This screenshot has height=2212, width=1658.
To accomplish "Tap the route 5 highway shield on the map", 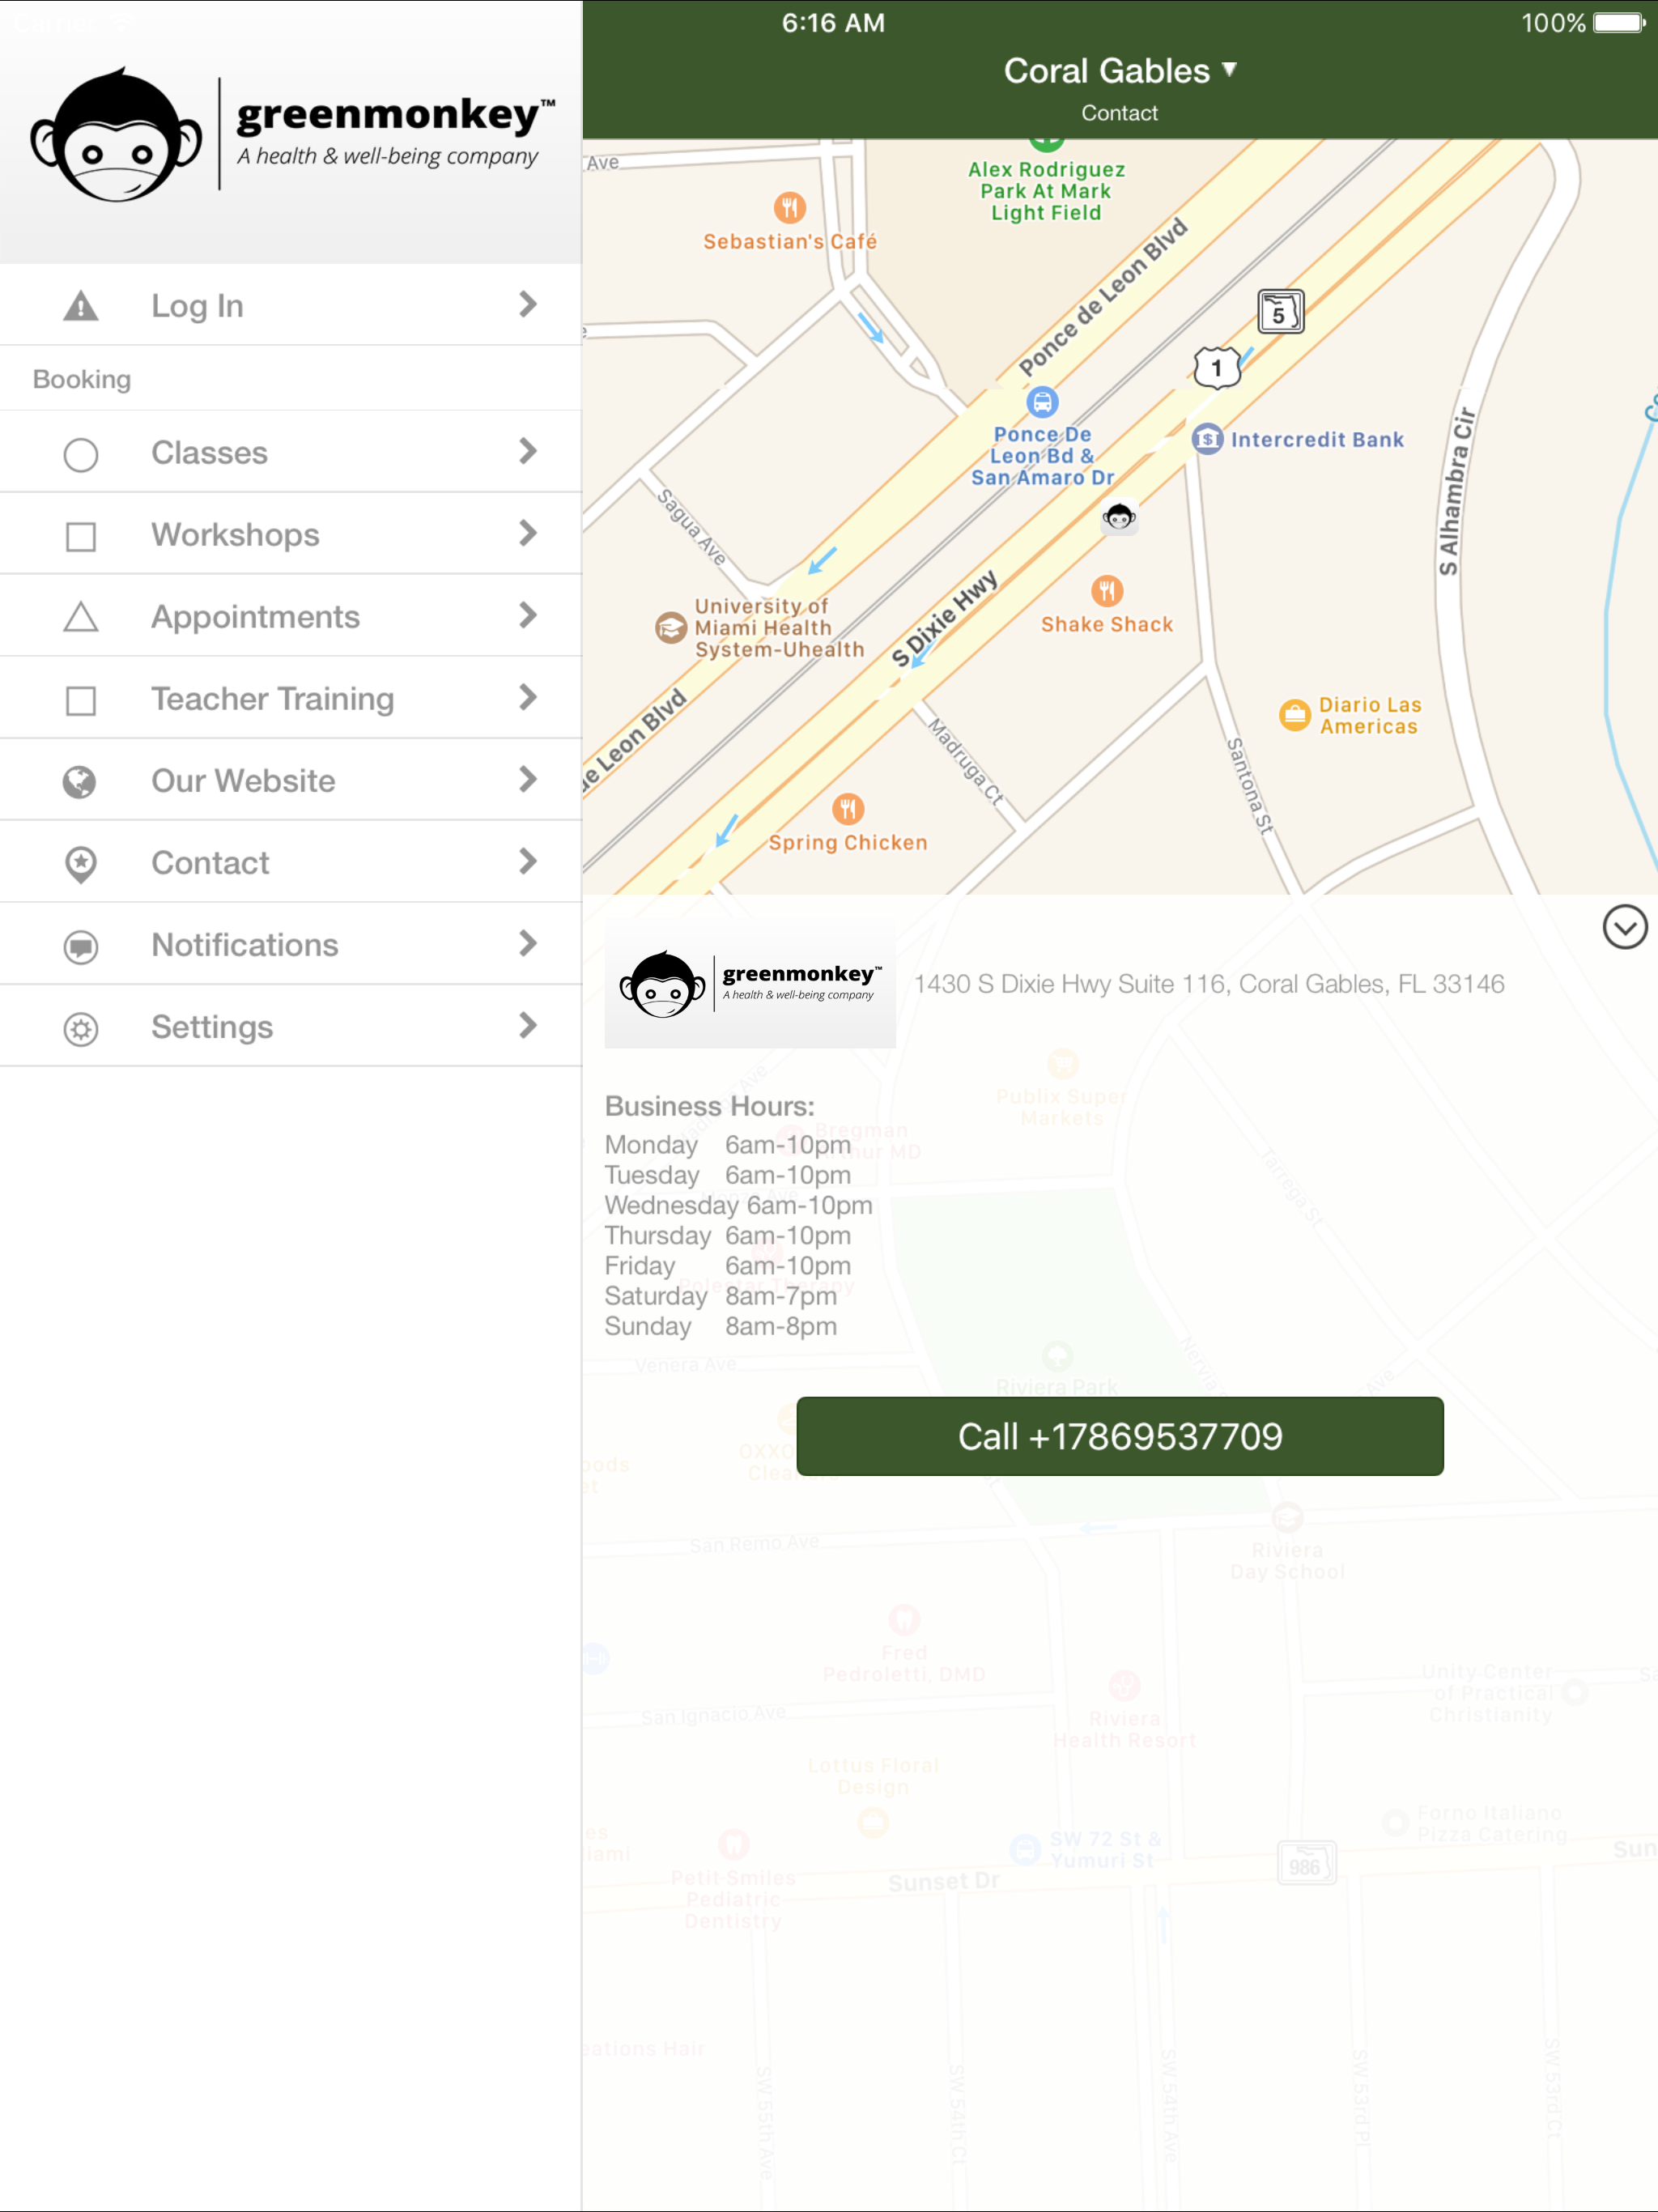I will tap(1280, 312).
